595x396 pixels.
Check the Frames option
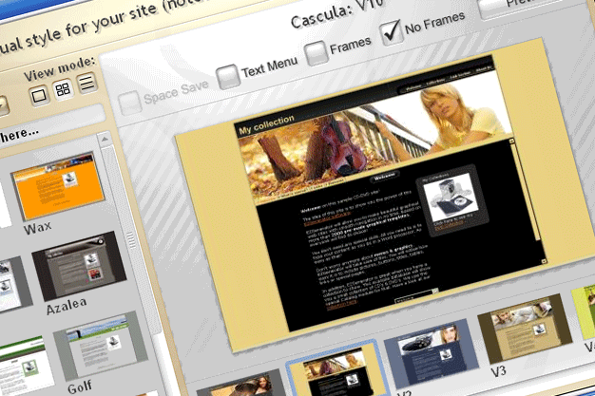[x=316, y=52]
